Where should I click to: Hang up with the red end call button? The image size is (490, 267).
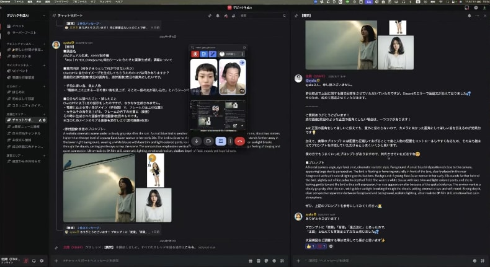[x=239, y=141]
